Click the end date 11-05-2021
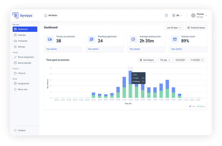The image size is (222, 146). coord(195,60)
